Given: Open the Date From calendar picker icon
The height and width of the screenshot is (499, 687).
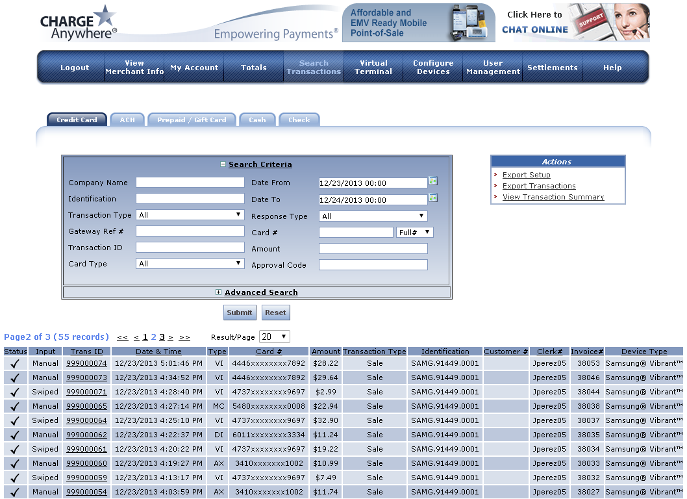Looking at the screenshot, I should (x=433, y=181).
